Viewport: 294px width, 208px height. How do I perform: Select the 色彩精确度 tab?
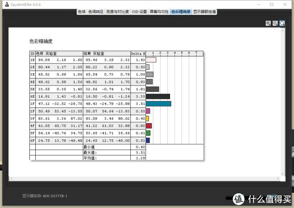181,12
